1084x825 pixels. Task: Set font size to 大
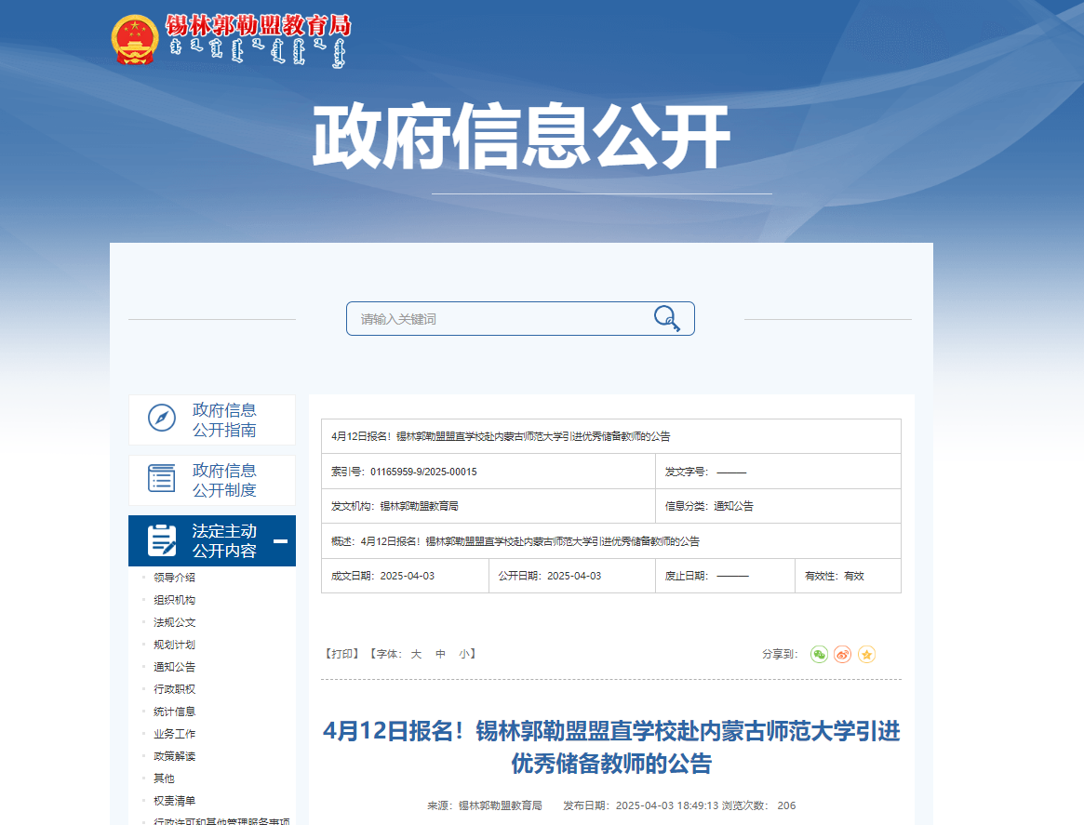416,654
